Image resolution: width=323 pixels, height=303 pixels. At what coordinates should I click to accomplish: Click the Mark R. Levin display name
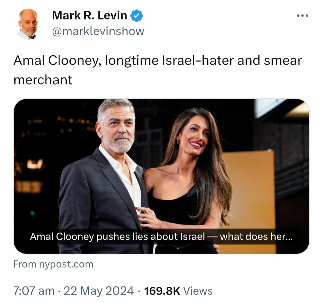(90, 16)
